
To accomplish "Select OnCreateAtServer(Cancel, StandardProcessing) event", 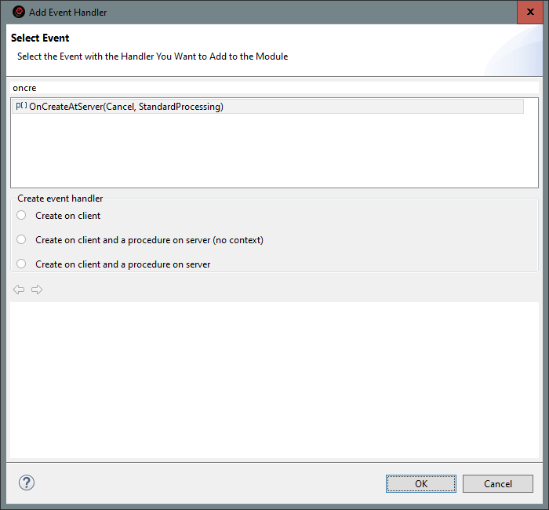I will click(x=126, y=107).
